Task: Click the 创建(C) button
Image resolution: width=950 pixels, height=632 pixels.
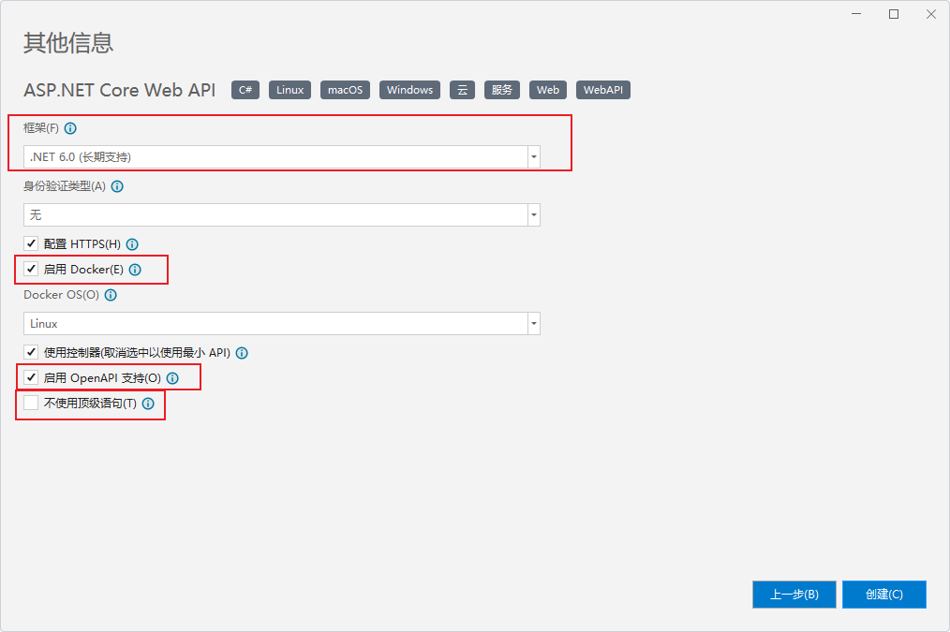Action: pos(883,595)
